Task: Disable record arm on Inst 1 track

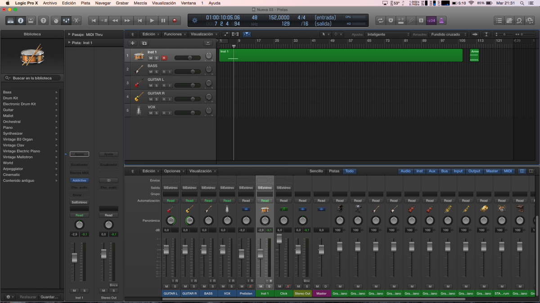Action: 164,58
